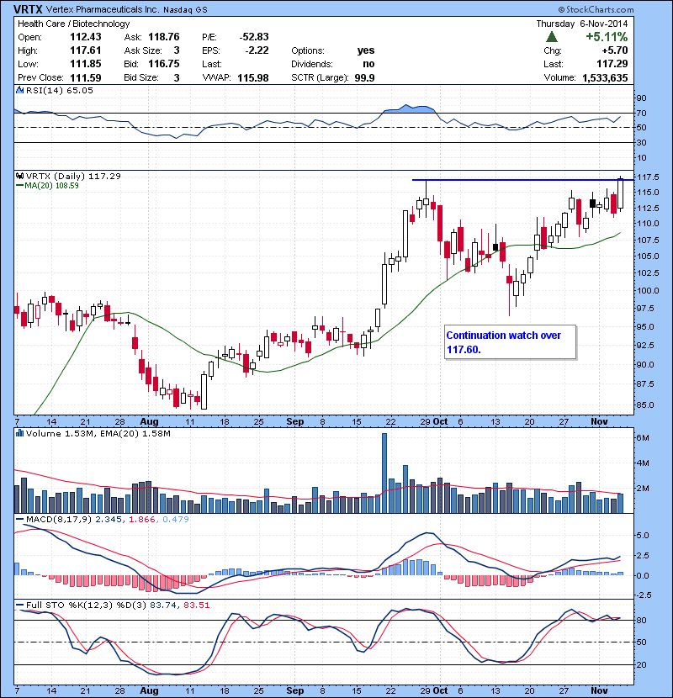Click the candlestick icon beside VRTX (Daily)
The image size is (673, 698).
coord(19,176)
